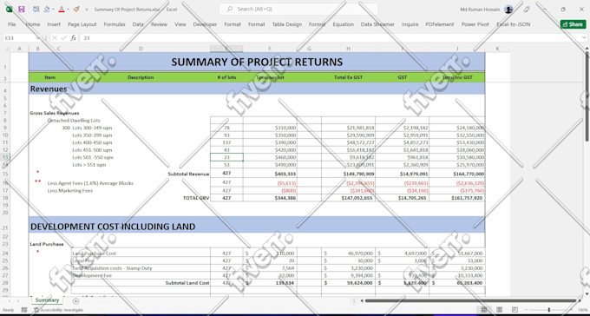Select the cell containing $310,000
This screenshot has height=316, width=590.
pyautogui.click(x=270, y=128)
